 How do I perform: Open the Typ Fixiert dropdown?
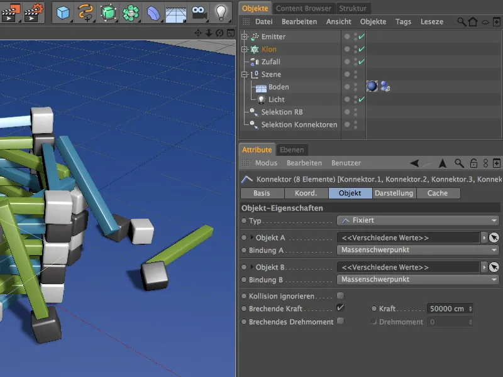pos(418,221)
